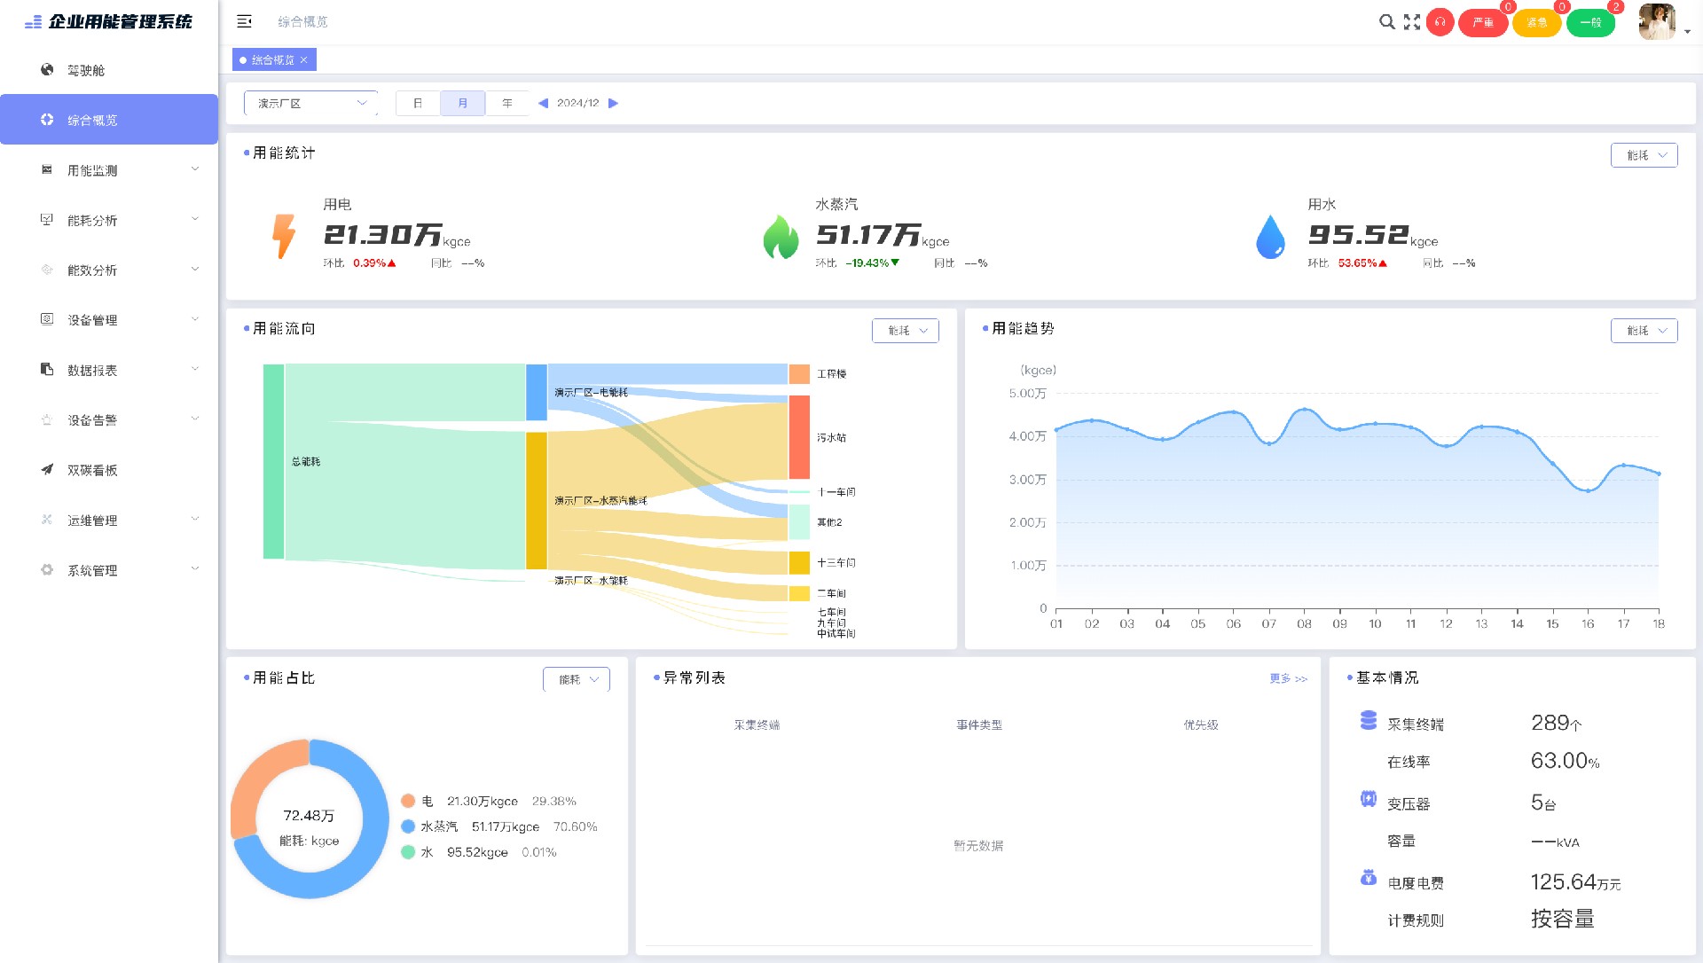The height and width of the screenshot is (963, 1703).
Task: Toggle the 水蒸汽 legend color dot
Action: [x=408, y=826]
